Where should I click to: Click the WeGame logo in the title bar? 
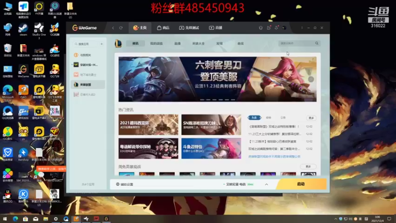coord(85,28)
